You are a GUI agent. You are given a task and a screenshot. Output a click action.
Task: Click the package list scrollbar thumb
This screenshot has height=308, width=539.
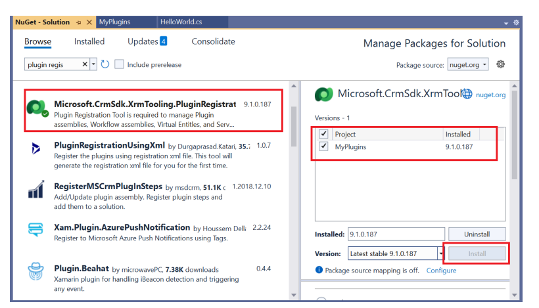click(294, 126)
